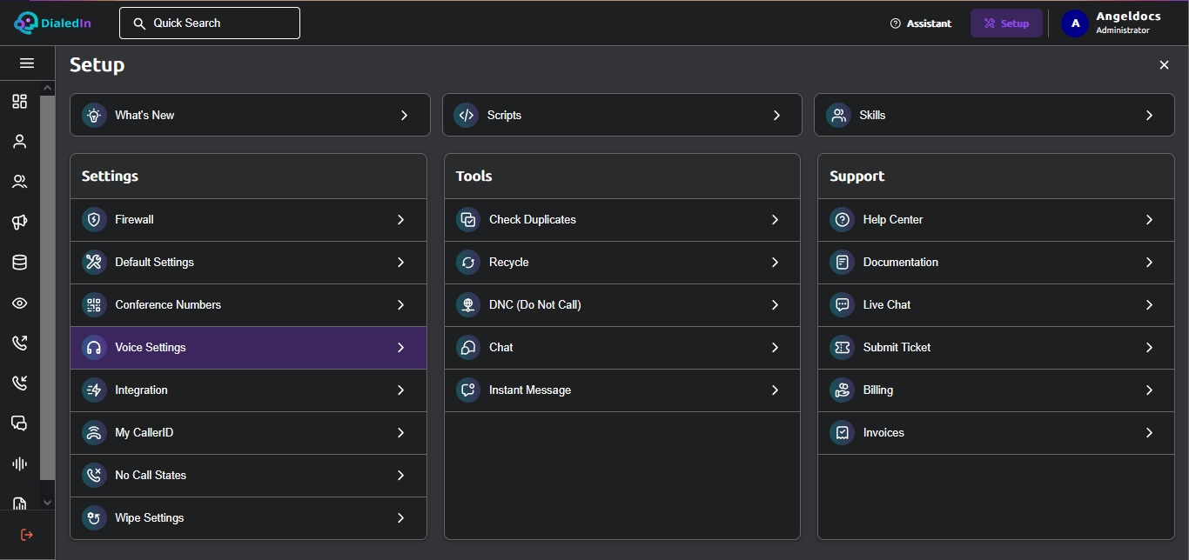Open the eye monitor sidebar icon

coord(19,303)
